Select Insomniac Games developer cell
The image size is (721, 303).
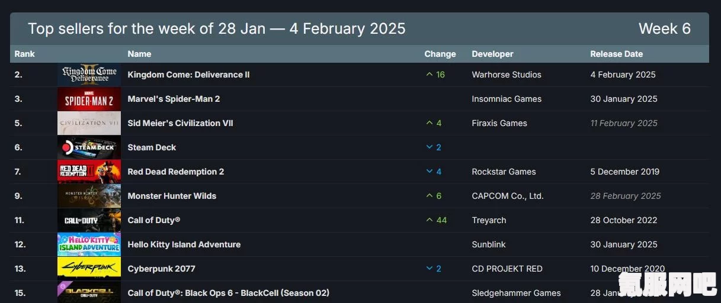click(x=507, y=99)
